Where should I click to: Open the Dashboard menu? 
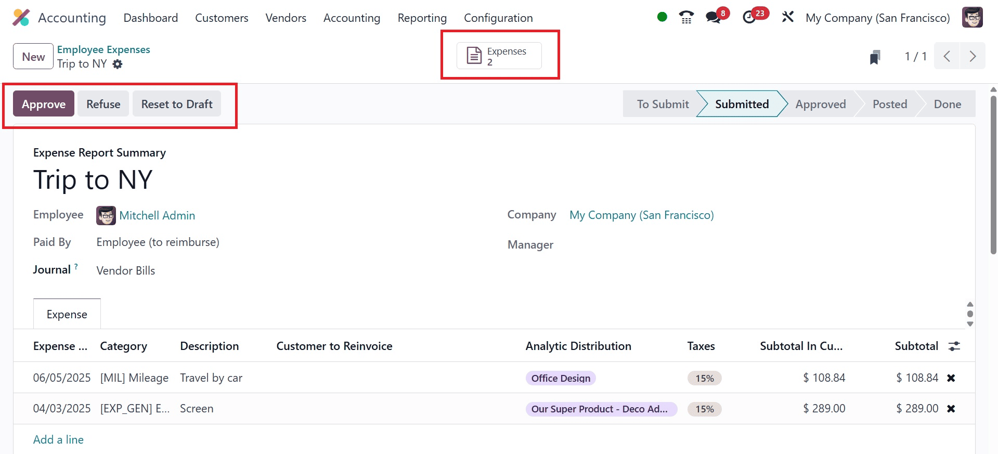[151, 18]
